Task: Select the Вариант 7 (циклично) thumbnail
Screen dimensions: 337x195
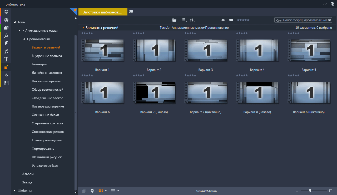Action: tap(206, 92)
